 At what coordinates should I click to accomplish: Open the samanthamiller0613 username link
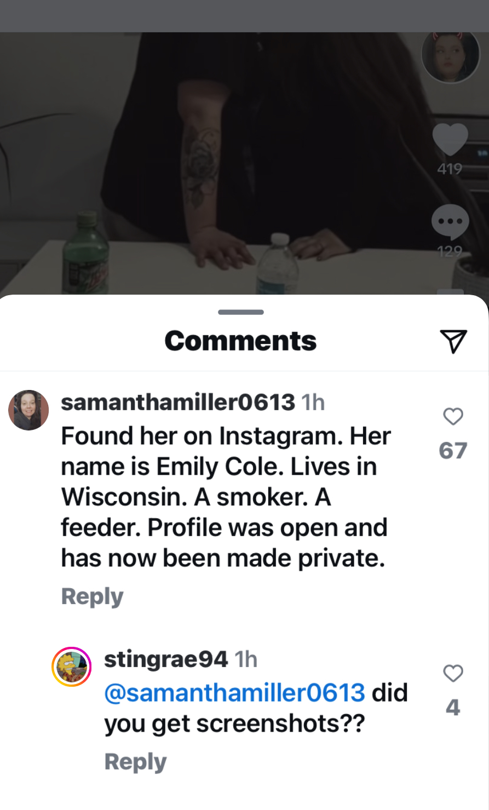[178, 403]
